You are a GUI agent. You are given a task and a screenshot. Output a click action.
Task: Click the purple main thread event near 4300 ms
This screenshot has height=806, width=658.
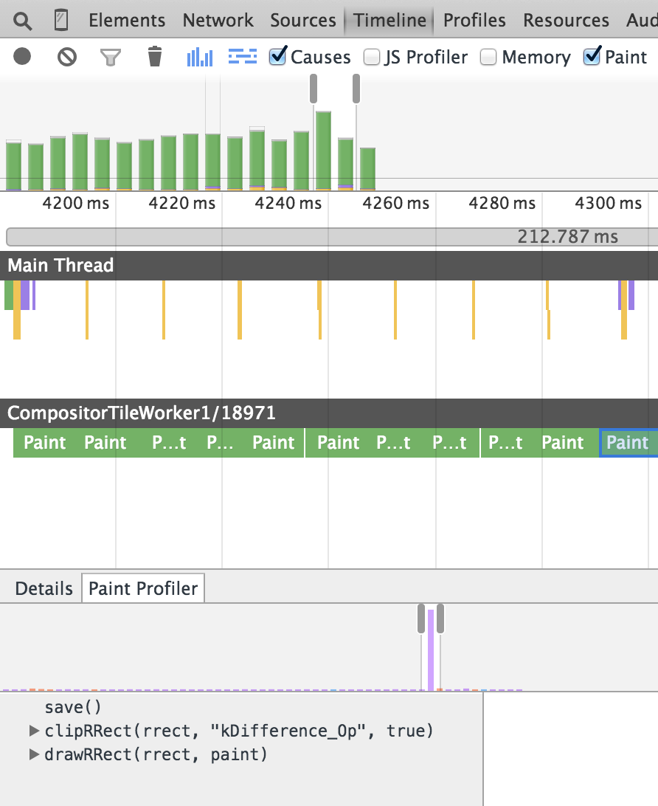click(x=631, y=295)
